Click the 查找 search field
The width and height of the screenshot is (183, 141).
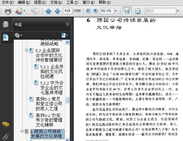161,11
